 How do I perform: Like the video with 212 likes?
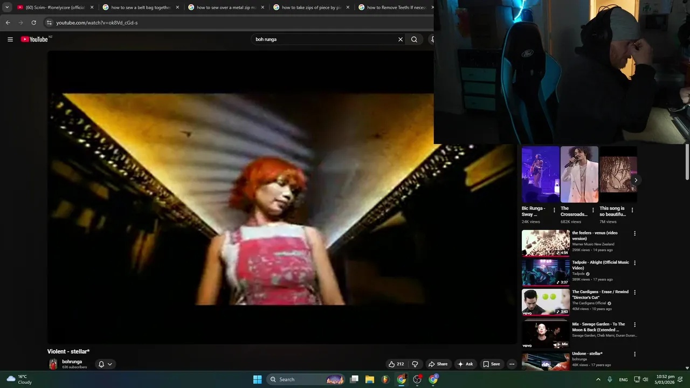point(396,364)
